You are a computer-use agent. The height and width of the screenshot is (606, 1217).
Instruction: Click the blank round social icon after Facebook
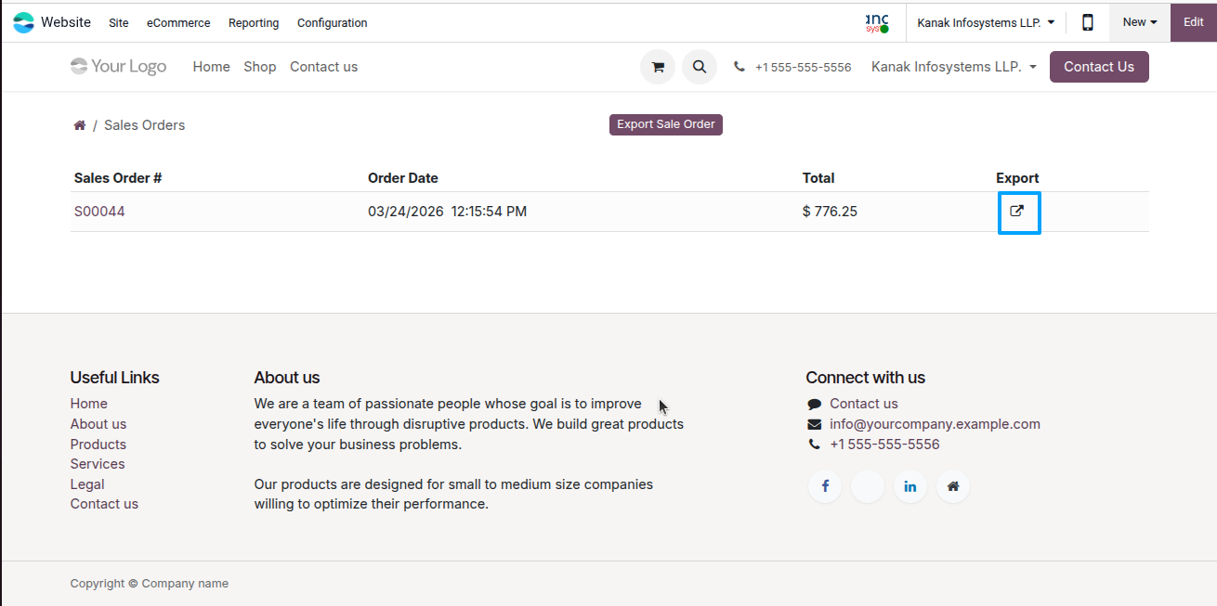click(868, 486)
